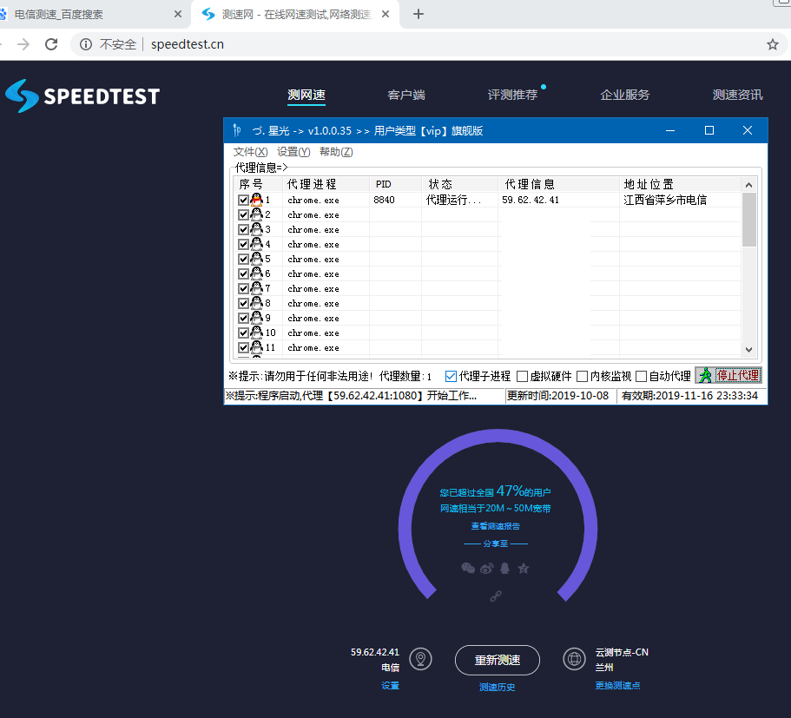Share result via Weibo icon

click(x=487, y=569)
